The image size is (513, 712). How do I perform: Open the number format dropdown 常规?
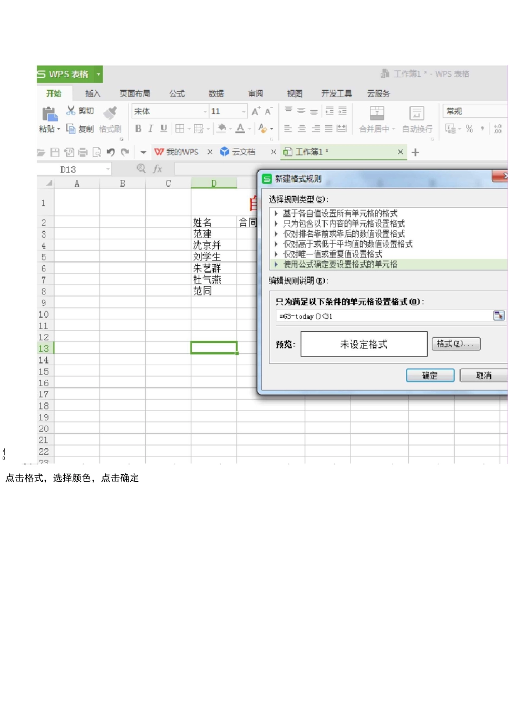click(474, 111)
